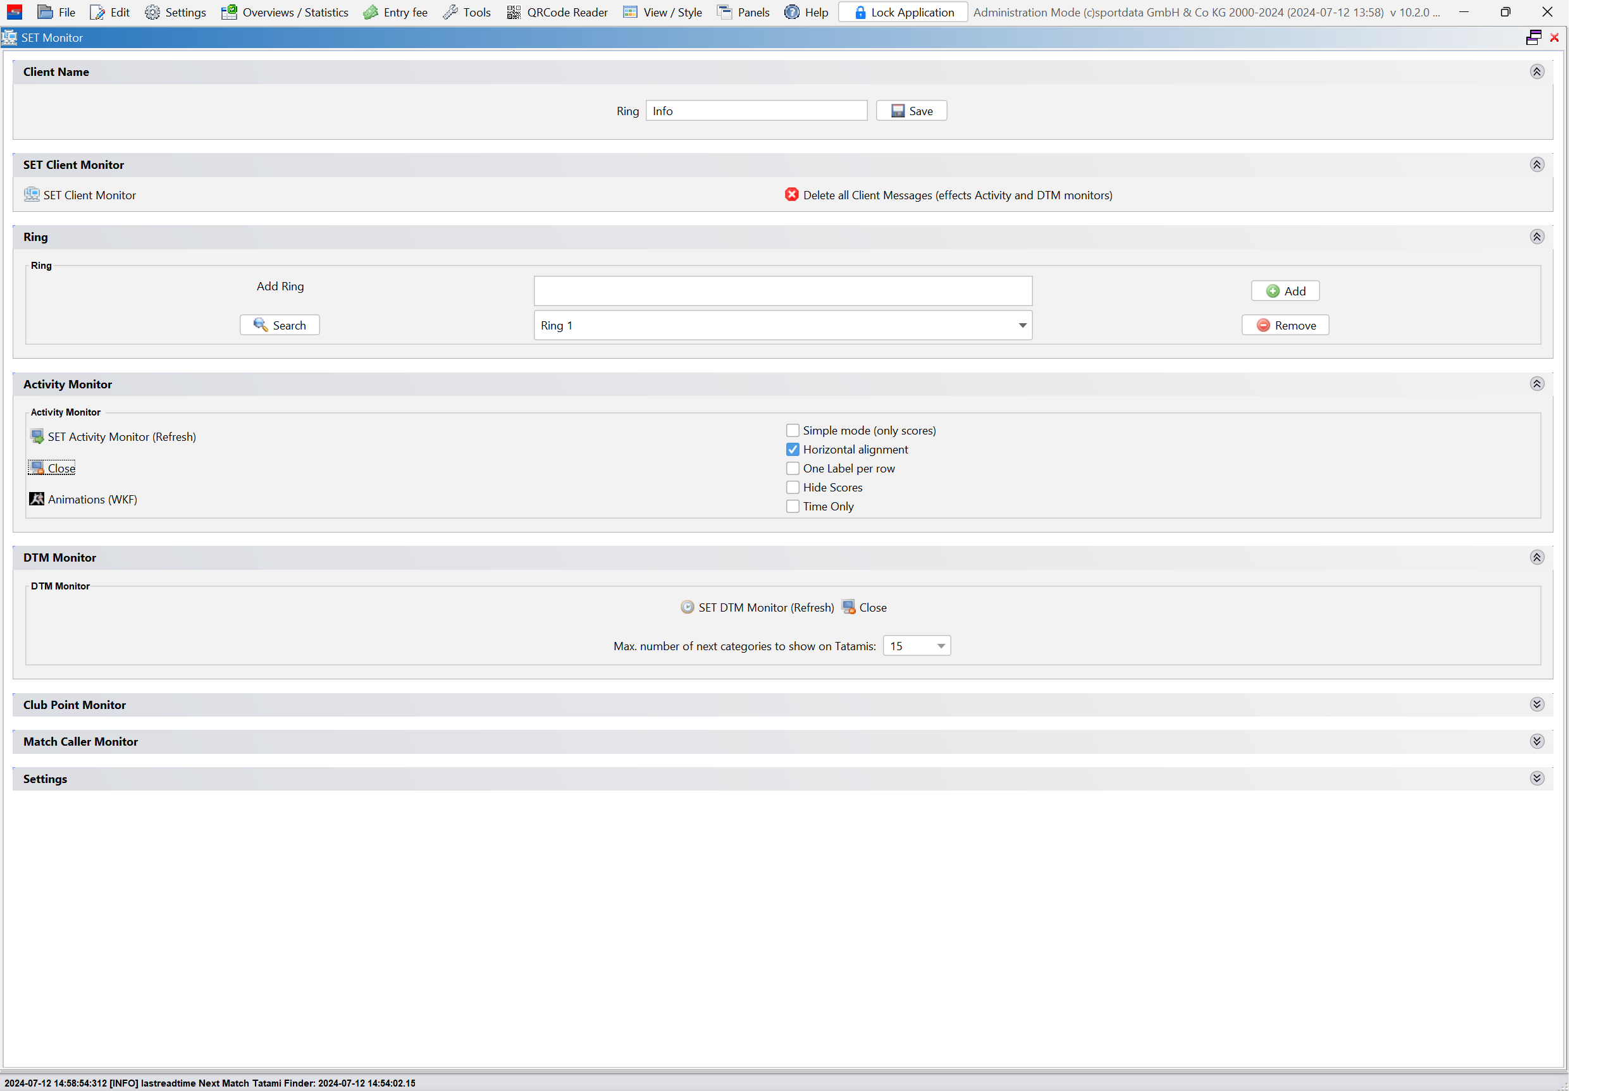Click the Entry fee money icon

[x=371, y=13]
